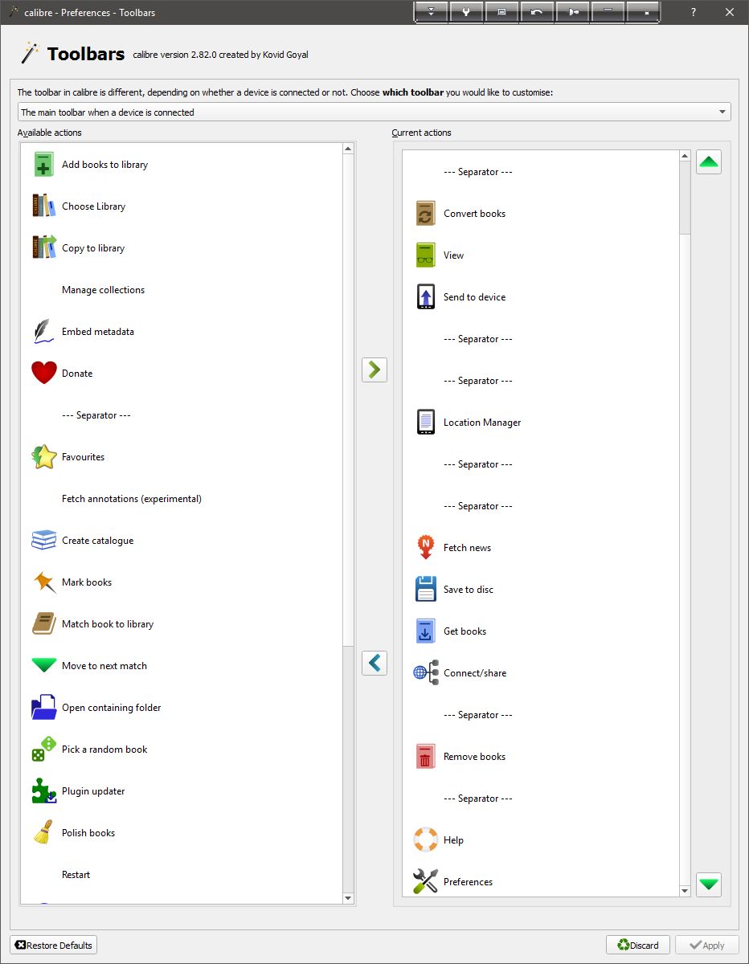Click the question mark help button in title bar
The width and height of the screenshot is (749, 964).
click(x=694, y=12)
